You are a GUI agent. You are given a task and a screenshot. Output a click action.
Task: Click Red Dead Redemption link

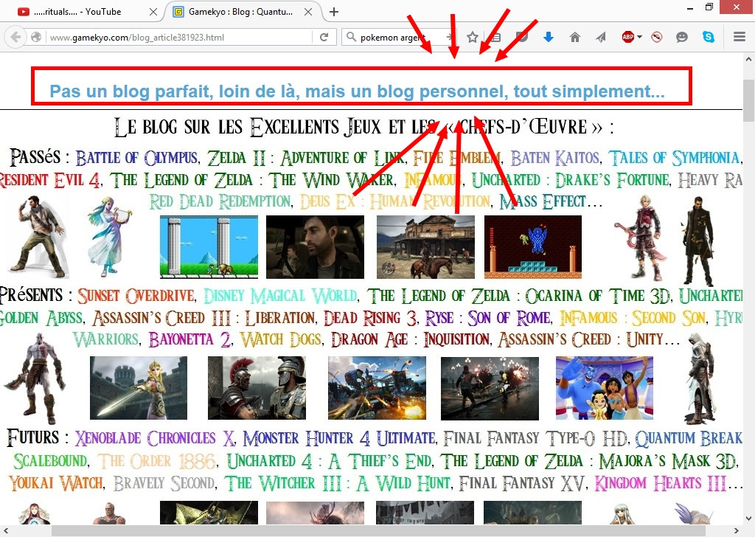pos(220,201)
